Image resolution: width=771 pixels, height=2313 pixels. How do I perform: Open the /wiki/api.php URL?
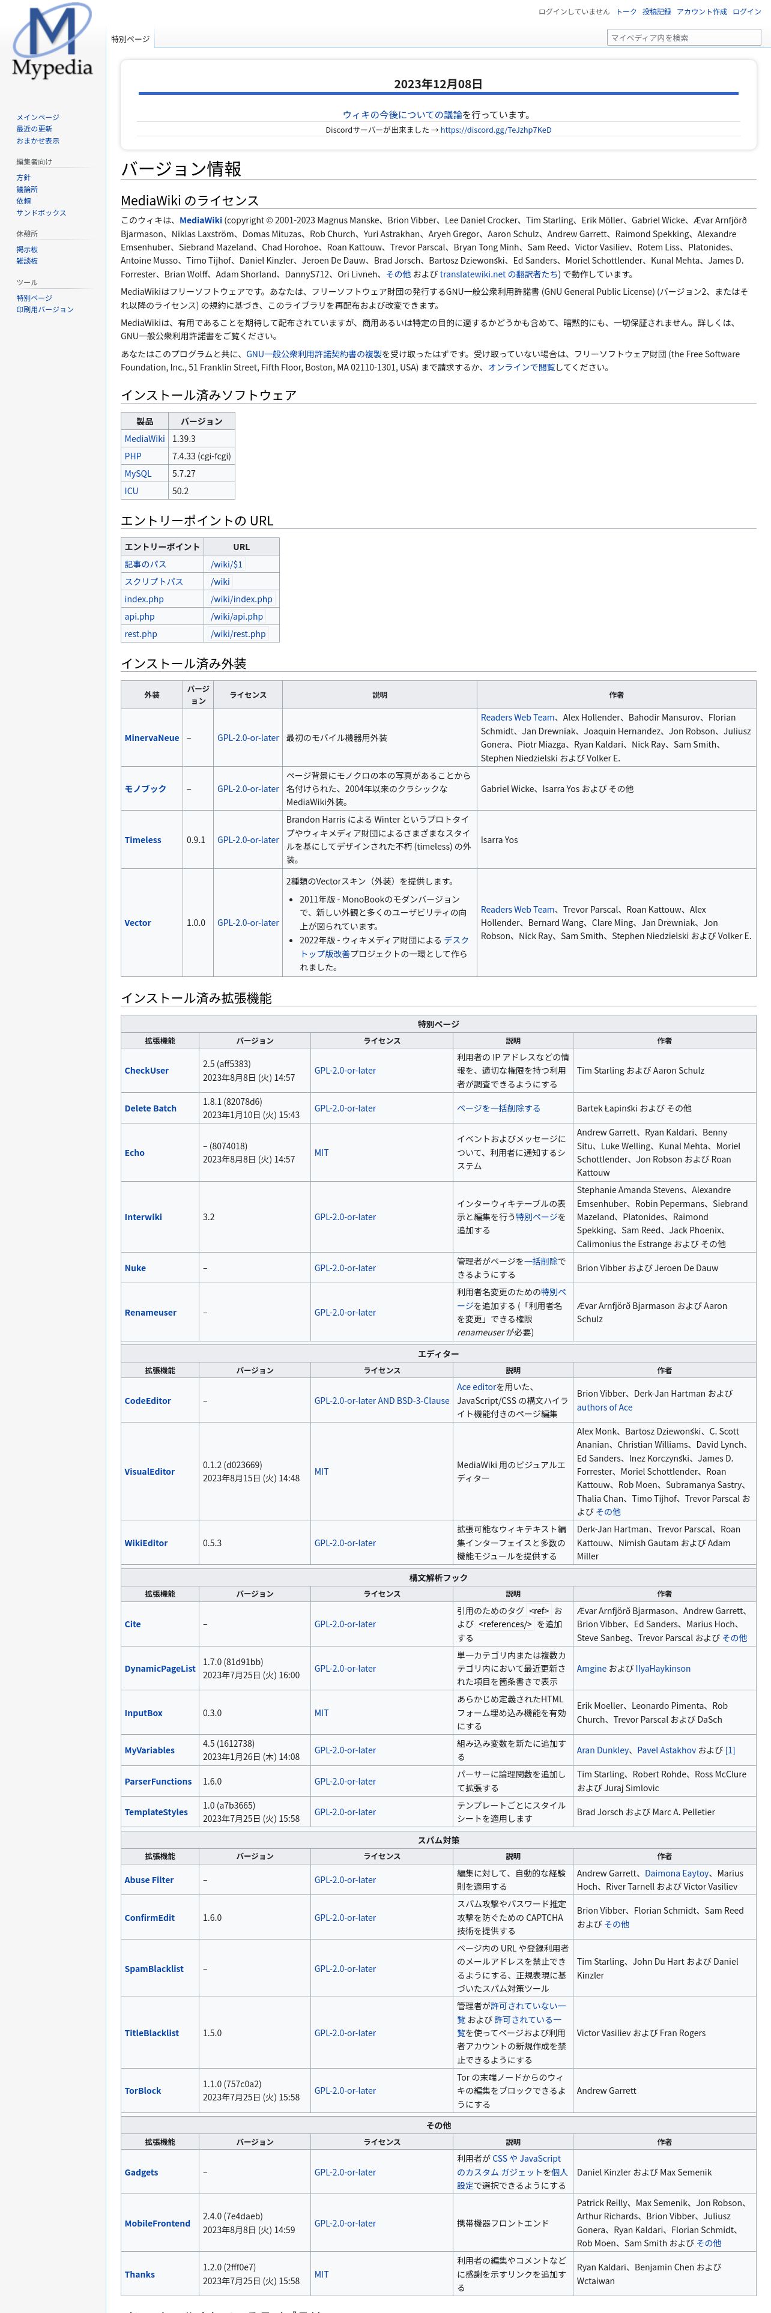coord(237,617)
